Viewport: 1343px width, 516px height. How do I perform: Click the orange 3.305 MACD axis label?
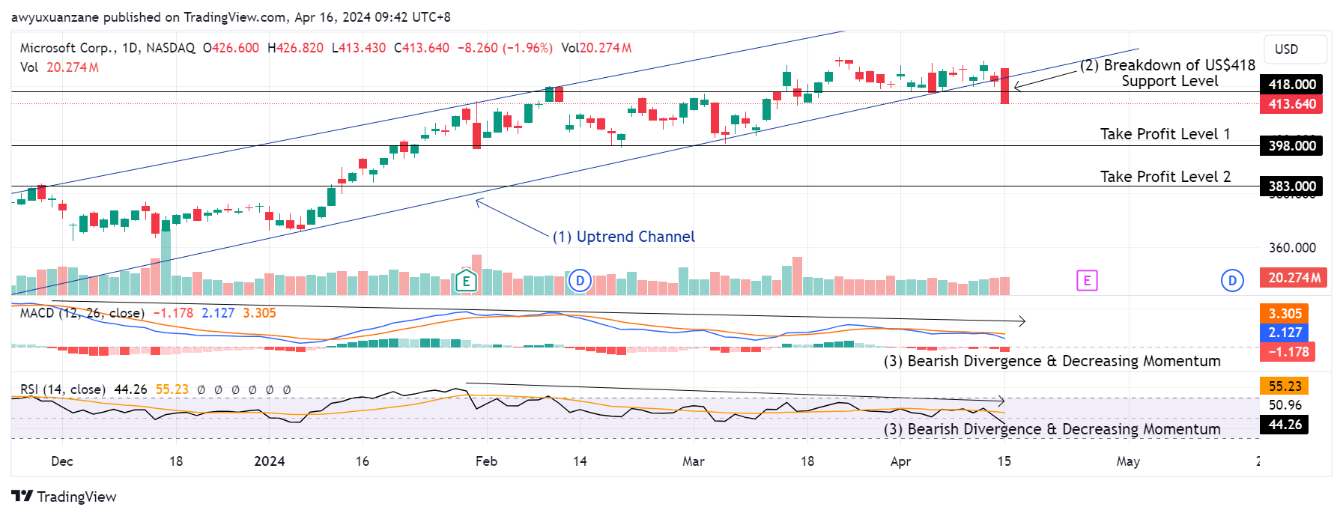coord(1285,314)
